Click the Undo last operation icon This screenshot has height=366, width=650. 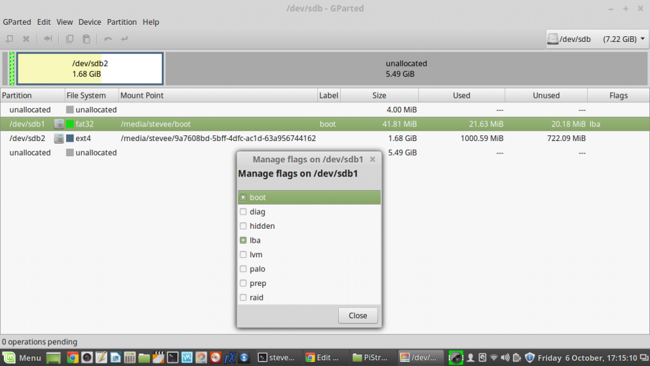coord(108,39)
